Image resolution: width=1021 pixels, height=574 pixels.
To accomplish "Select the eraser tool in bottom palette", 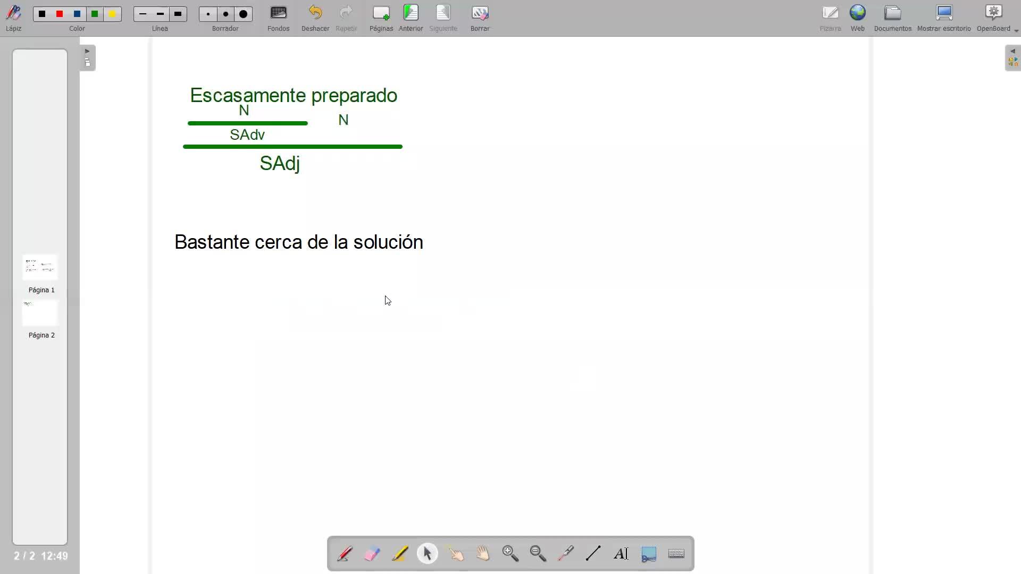I will tap(372, 554).
